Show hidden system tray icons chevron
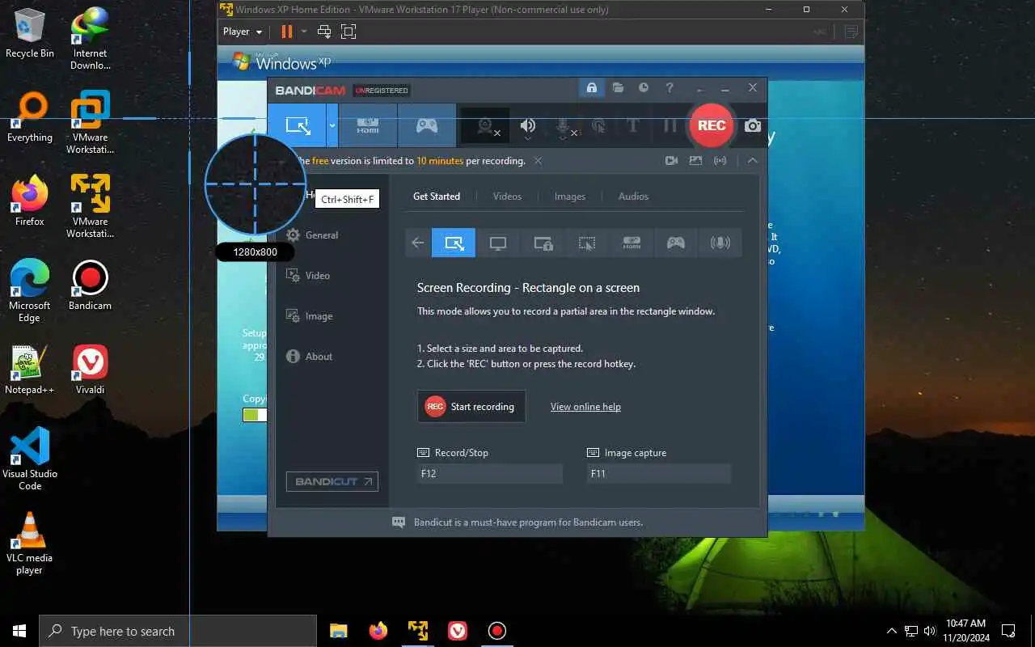The image size is (1035, 647). [892, 631]
